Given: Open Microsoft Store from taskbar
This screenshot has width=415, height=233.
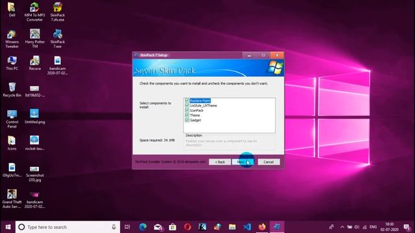Looking at the screenshot, I should [172, 227].
